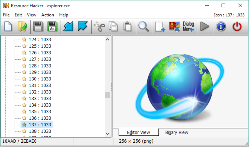Click the Copy documents icon
This screenshot has width=249, height=147.
tap(113, 26)
